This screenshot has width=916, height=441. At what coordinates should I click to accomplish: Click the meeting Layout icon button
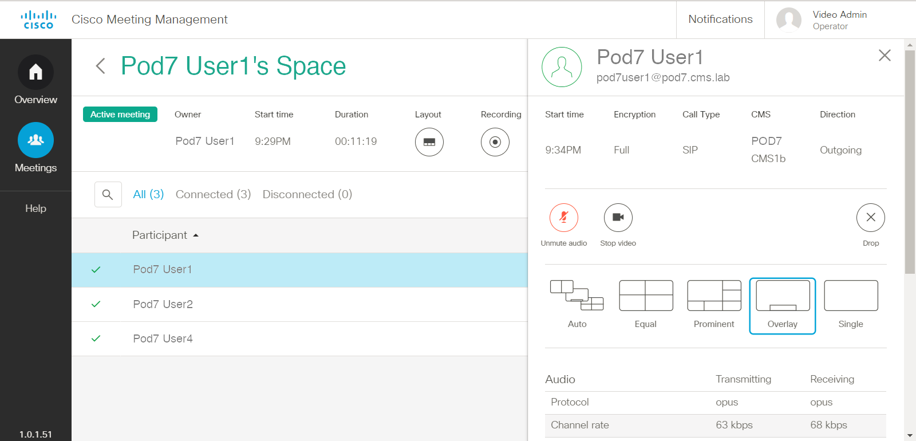[x=429, y=142]
